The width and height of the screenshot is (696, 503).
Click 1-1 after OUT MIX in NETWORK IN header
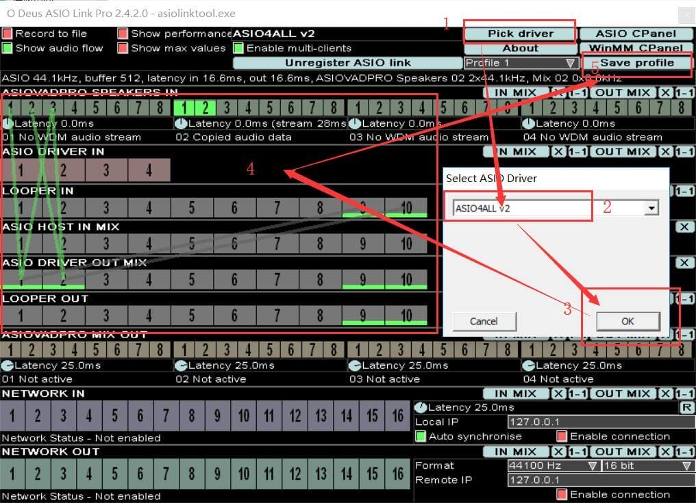coord(684,394)
